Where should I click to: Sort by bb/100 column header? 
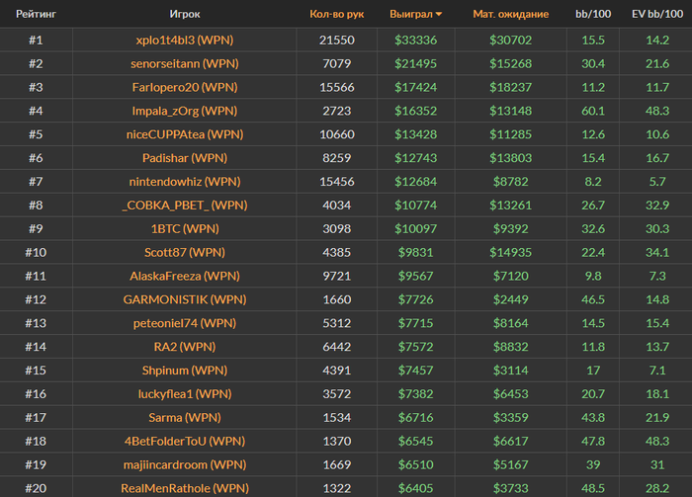click(x=593, y=15)
